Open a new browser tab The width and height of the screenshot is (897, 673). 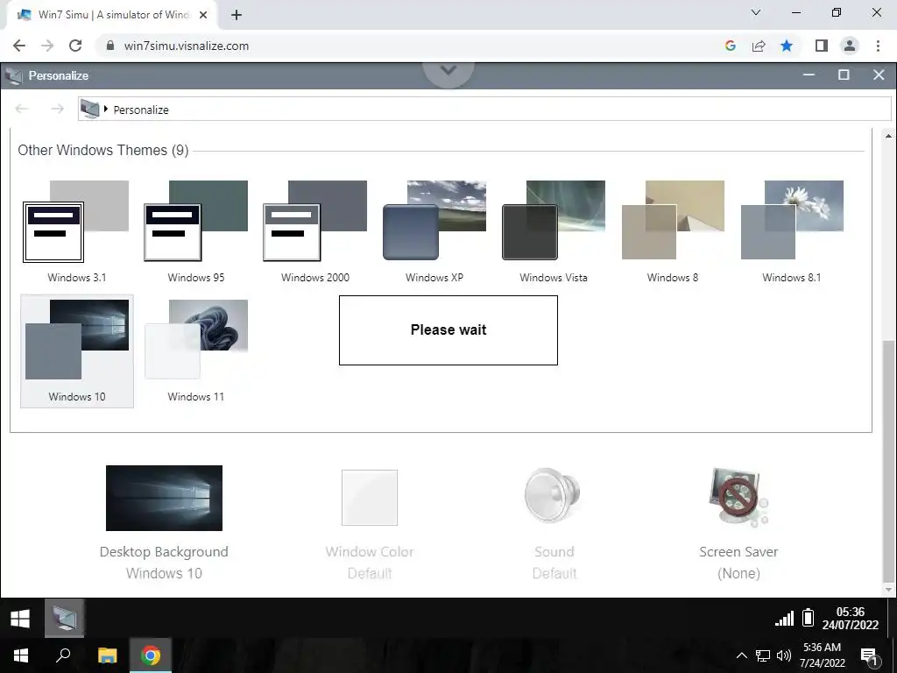[x=237, y=16]
